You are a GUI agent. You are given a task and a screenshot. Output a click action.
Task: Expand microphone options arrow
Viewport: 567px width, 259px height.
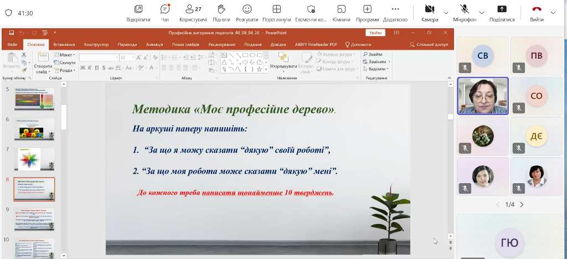pos(481,13)
